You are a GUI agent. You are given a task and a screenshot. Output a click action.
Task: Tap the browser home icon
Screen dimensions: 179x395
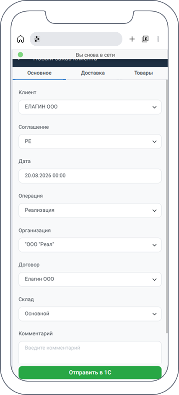21,39
